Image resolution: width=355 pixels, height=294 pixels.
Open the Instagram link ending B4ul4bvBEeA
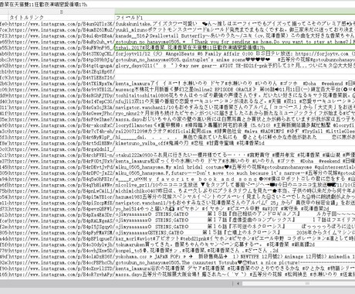click(62, 36)
